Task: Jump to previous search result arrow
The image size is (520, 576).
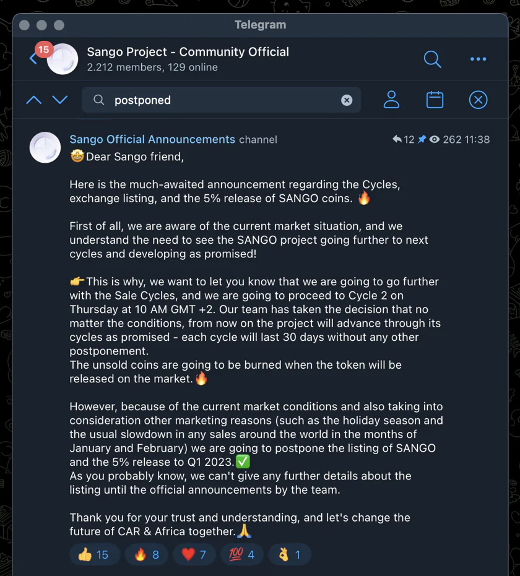Action: click(34, 100)
